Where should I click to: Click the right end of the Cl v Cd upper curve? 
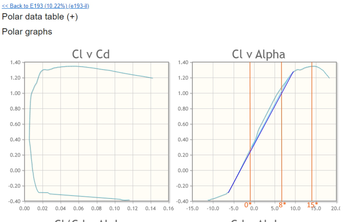[152, 78]
